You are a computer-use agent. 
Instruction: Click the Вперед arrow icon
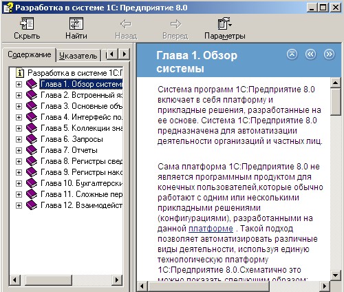[175, 24]
